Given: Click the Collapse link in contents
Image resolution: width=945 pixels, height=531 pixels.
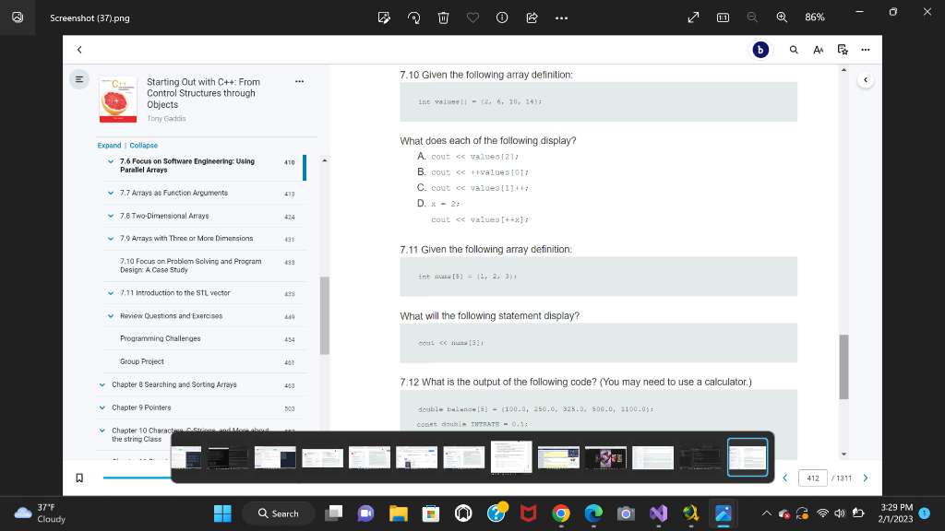Looking at the screenshot, I should [x=143, y=146].
